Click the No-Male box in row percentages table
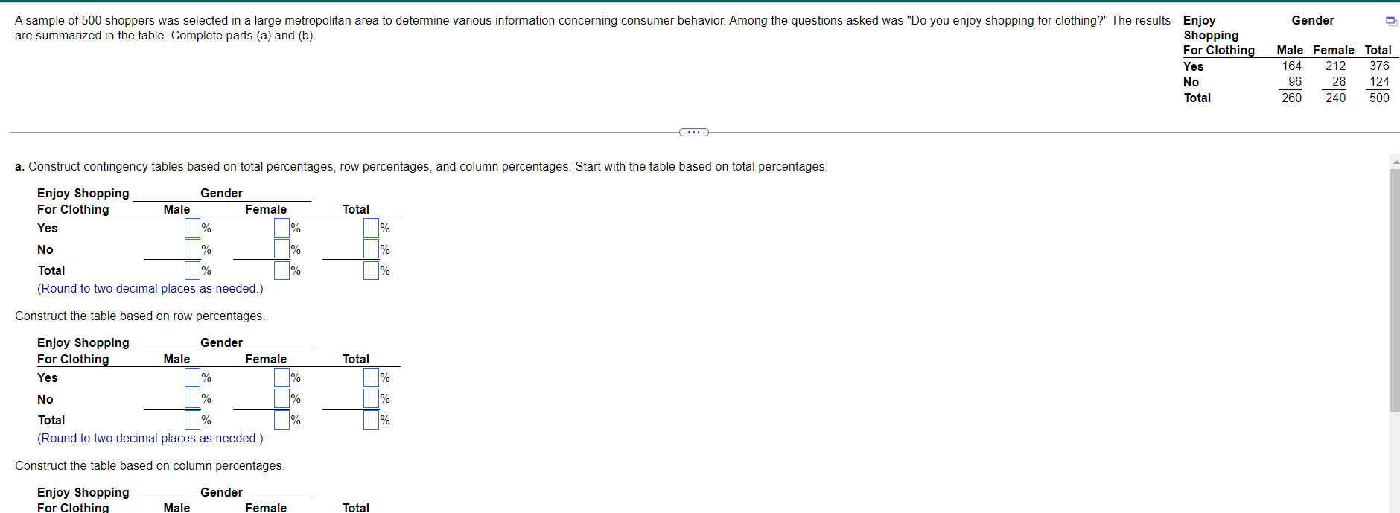1400x513 pixels. pos(191,398)
